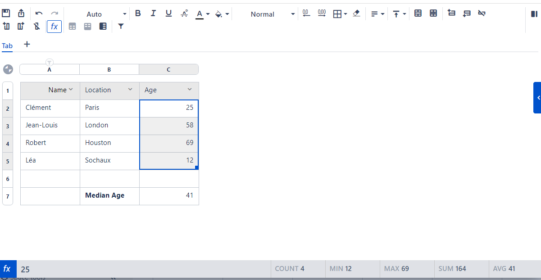The width and height of the screenshot is (541, 280).
Task: Add a new sheet with the plus
Action: 27,45
